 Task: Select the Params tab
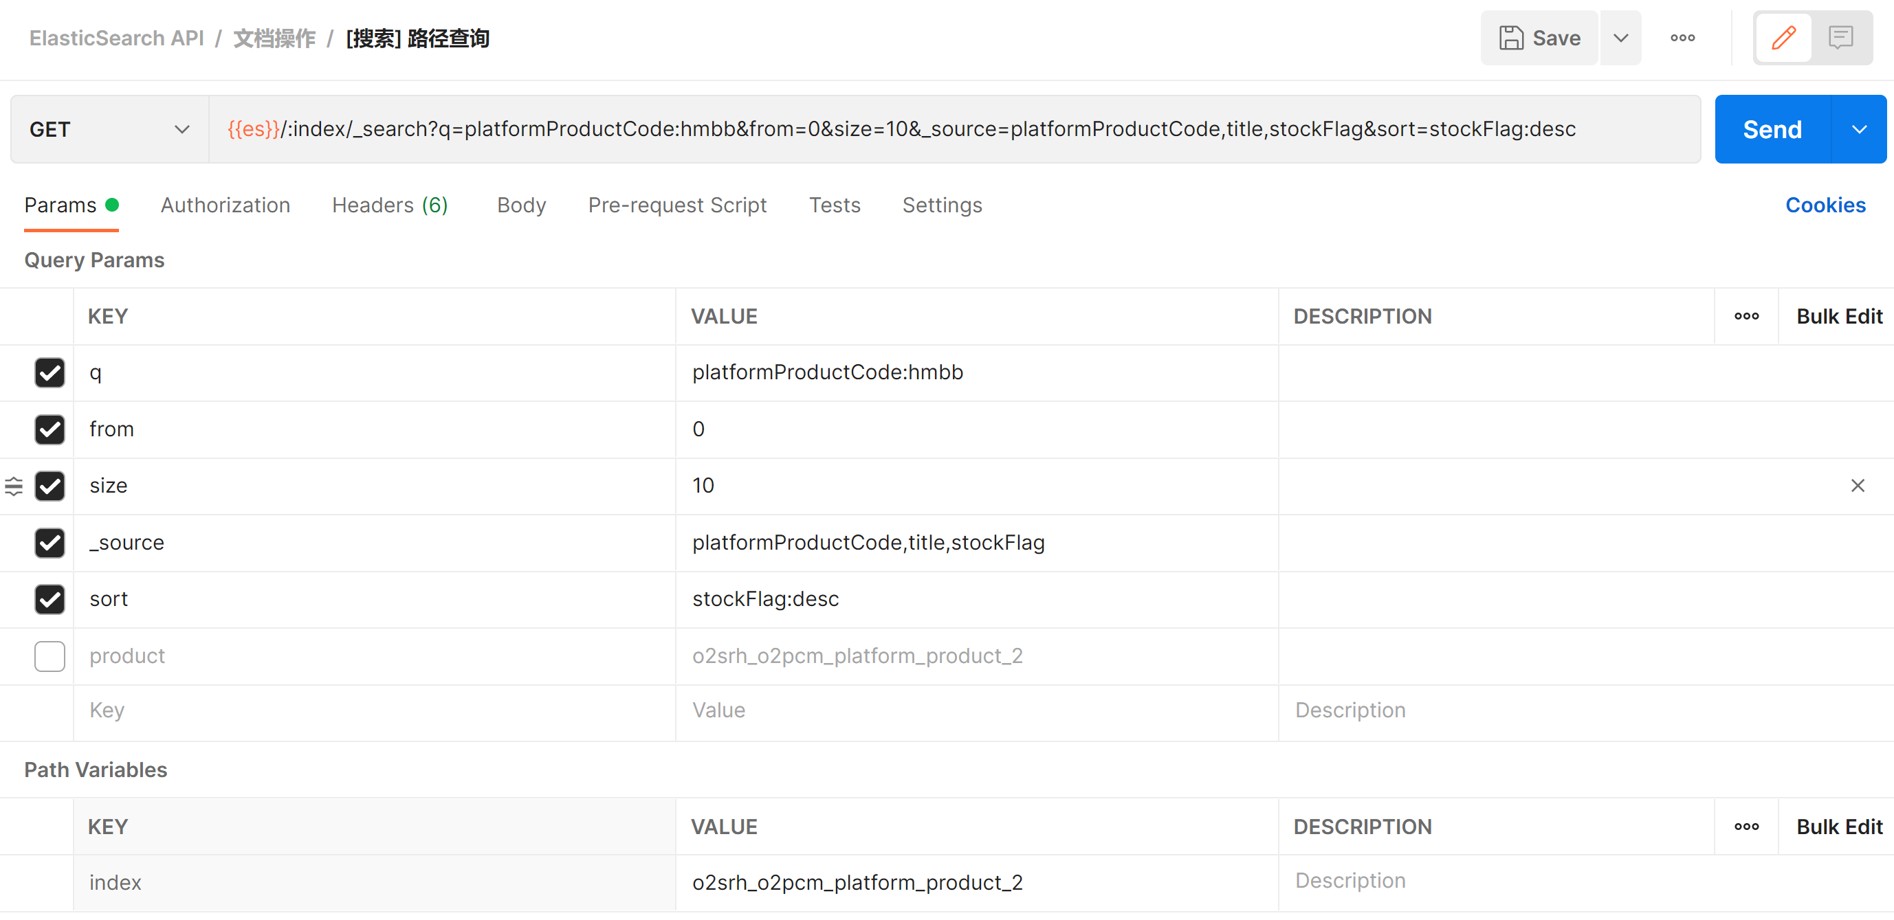(x=71, y=205)
